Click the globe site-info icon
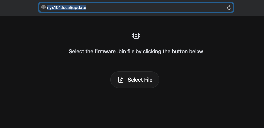The height and width of the screenshot is (128, 264). [43, 7]
